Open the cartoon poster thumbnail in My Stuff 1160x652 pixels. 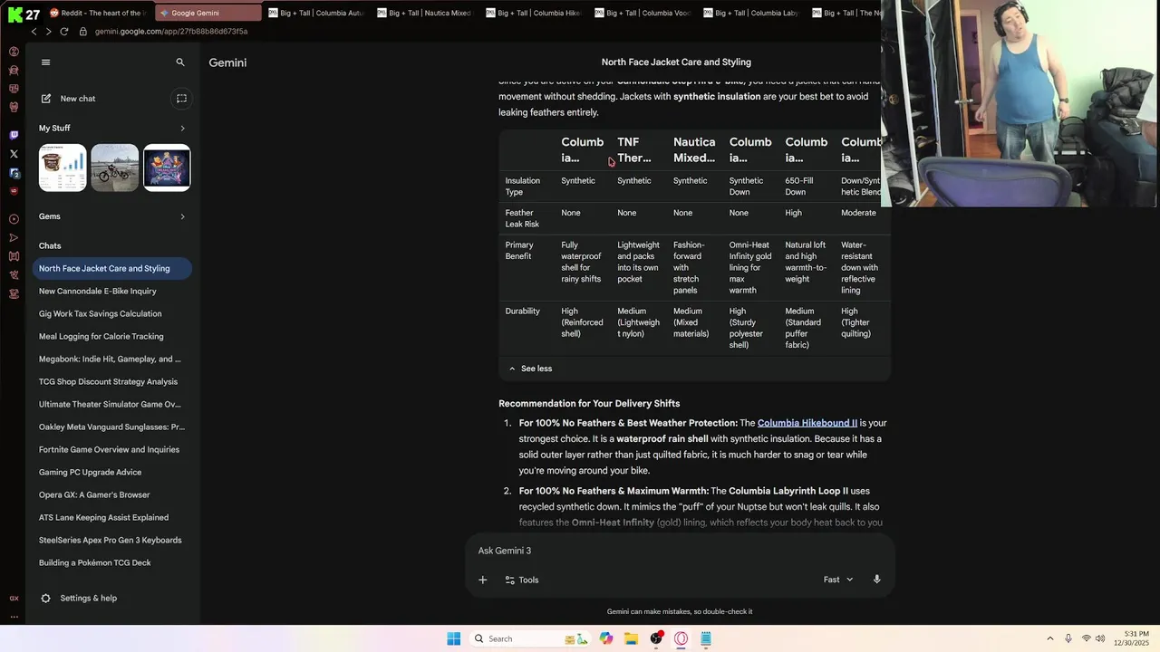pyautogui.click(x=167, y=168)
